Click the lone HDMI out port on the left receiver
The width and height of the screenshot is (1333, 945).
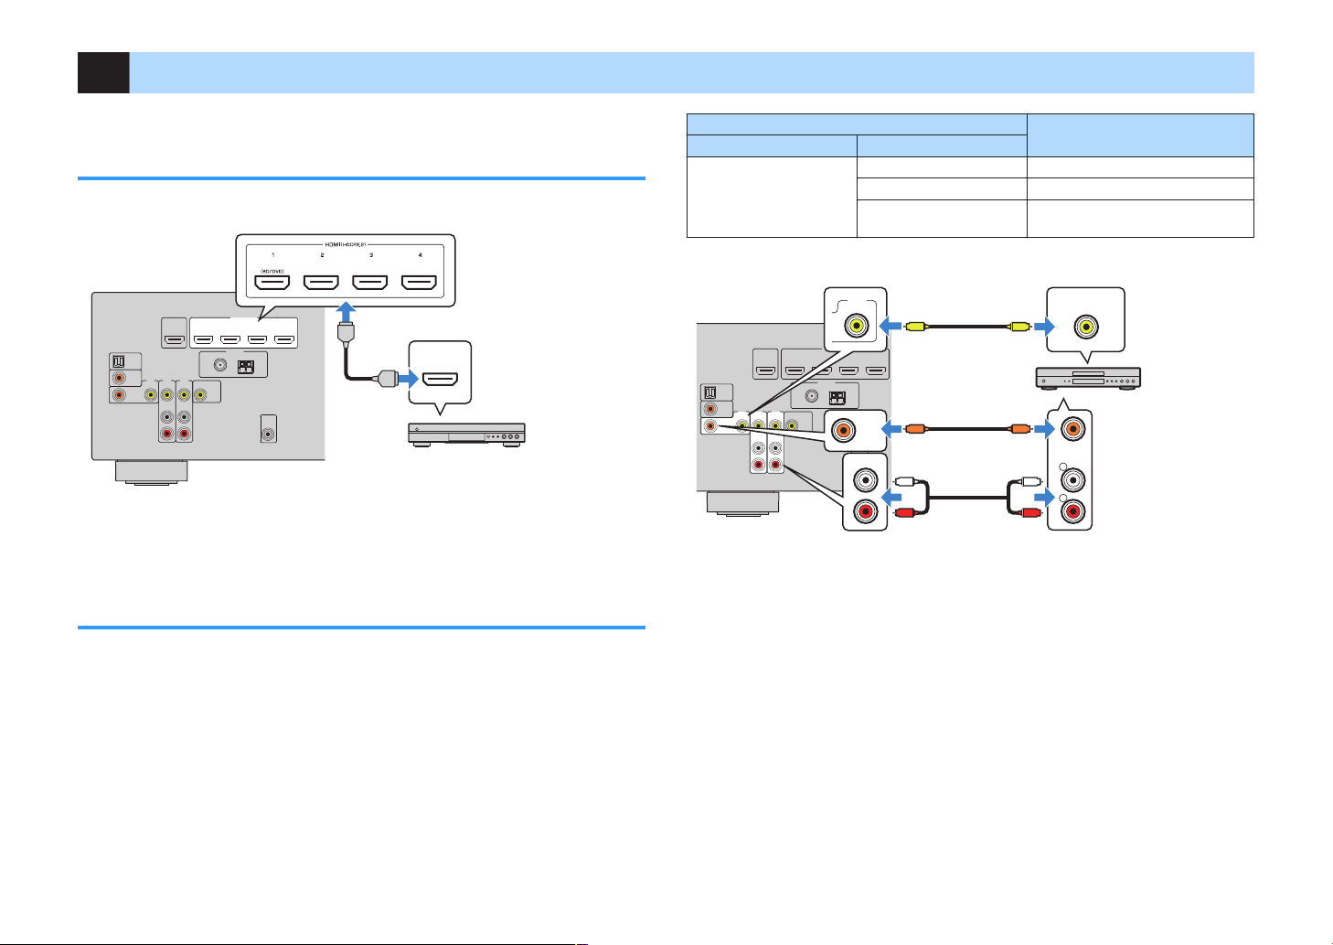[x=174, y=341]
